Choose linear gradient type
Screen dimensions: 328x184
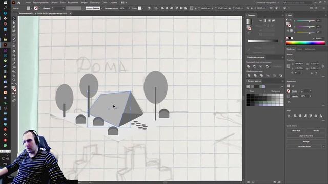tap(265, 20)
